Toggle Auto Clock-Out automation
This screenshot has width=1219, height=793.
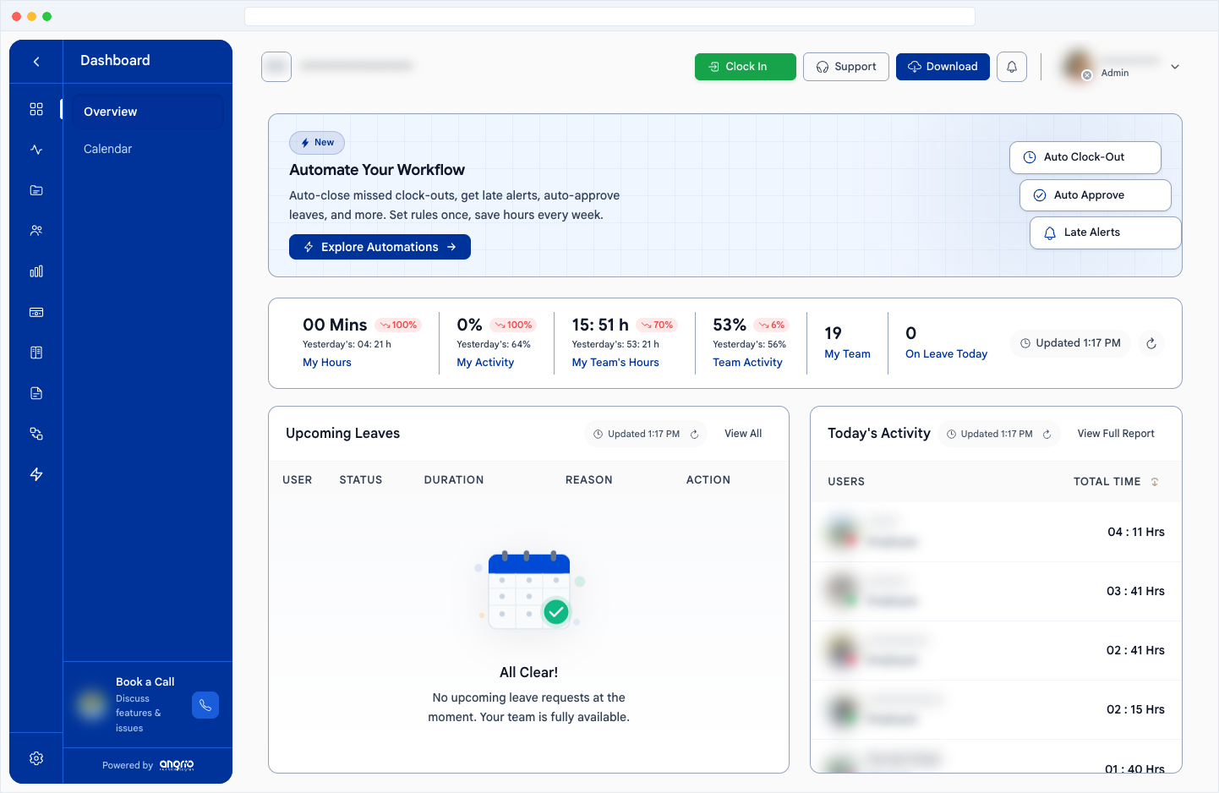click(1085, 157)
